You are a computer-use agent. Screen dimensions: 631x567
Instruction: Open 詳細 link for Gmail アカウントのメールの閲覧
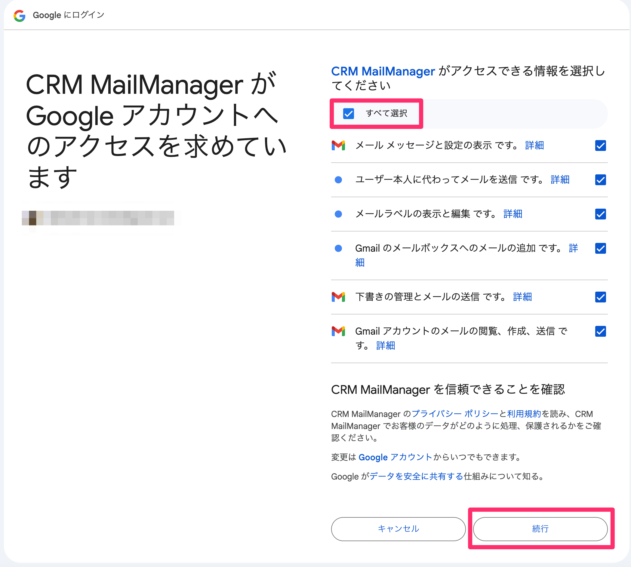[x=386, y=345]
